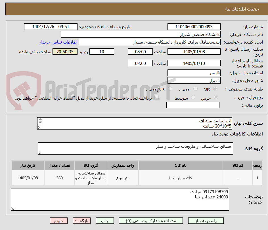Click delivery city field شیراز

(x=194, y=81)
